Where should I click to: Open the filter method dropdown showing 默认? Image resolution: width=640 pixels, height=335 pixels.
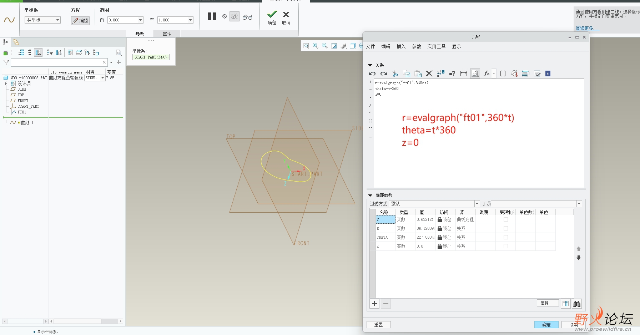coord(477,204)
